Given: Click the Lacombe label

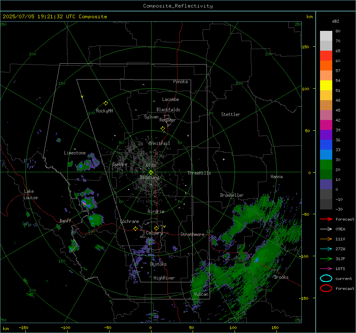Looking at the screenshot, I should pos(170,99).
